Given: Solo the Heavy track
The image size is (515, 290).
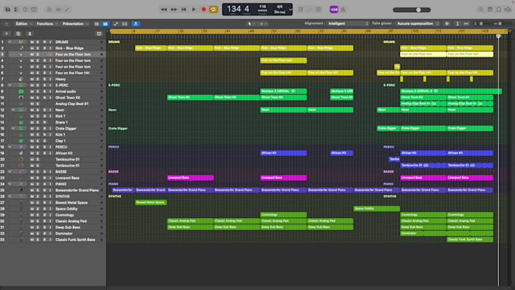Looking at the screenshot, I should click(x=37, y=80).
